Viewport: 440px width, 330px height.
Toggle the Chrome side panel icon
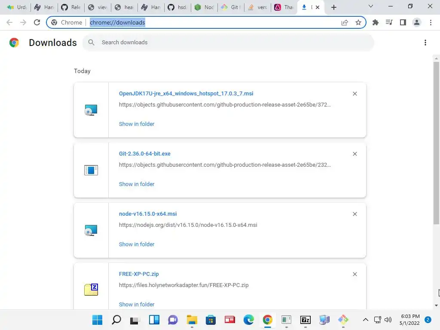[403, 22]
